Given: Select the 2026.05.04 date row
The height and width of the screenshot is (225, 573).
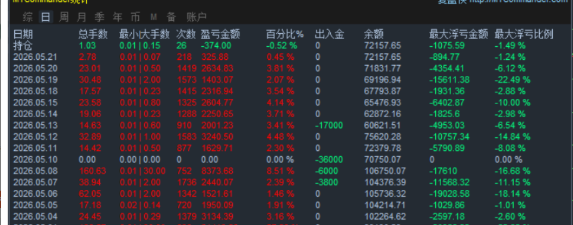Looking at the screenshot, I should coord(36,217).
